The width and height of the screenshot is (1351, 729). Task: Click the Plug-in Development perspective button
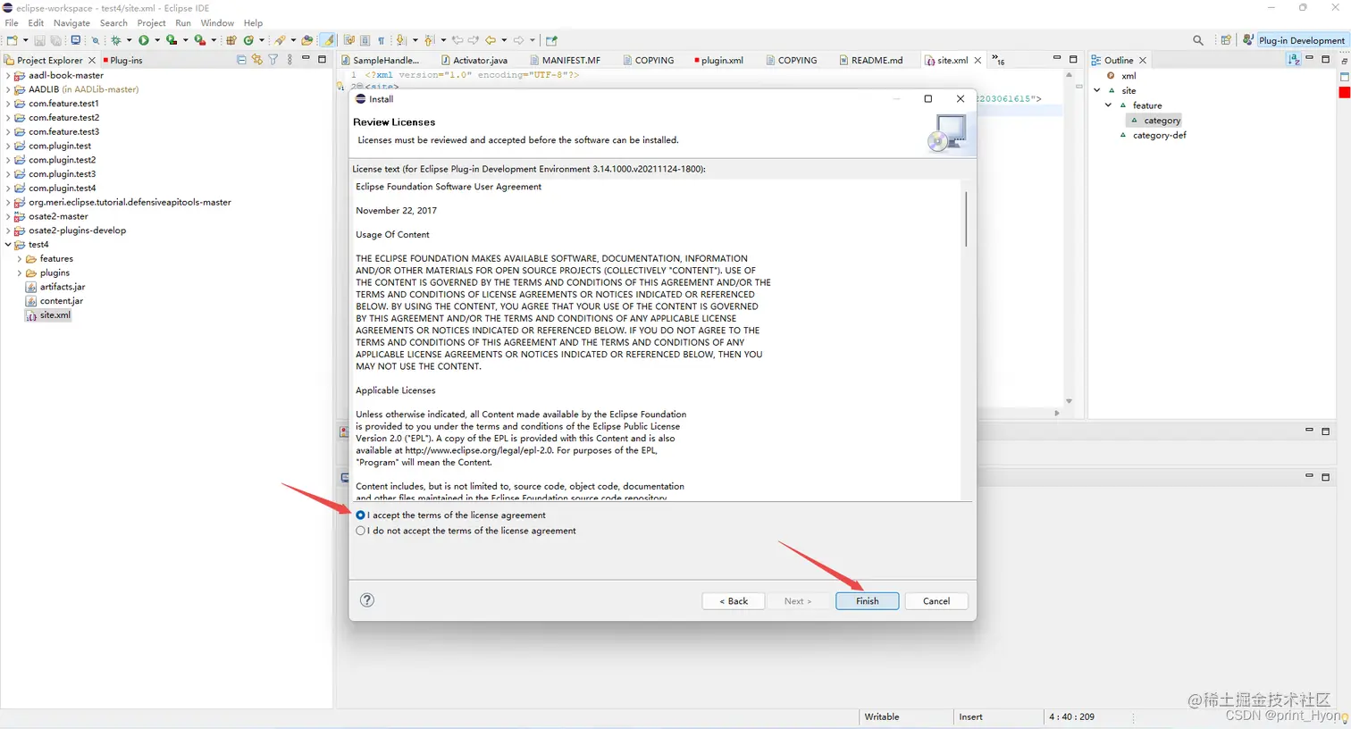pos(1302,40)
